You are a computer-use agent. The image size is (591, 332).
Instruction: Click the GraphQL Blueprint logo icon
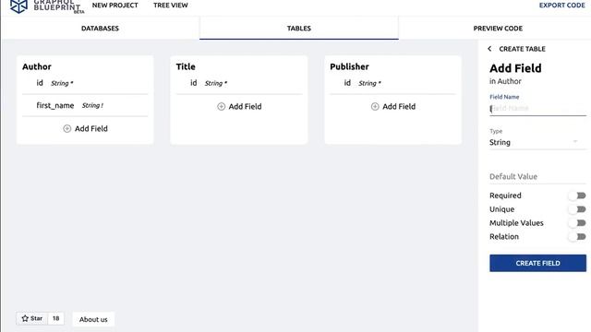(18, 6)
